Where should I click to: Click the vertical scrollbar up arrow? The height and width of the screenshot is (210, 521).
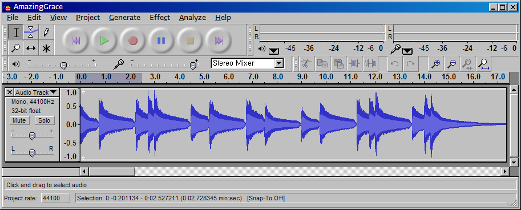pos(514,90)
